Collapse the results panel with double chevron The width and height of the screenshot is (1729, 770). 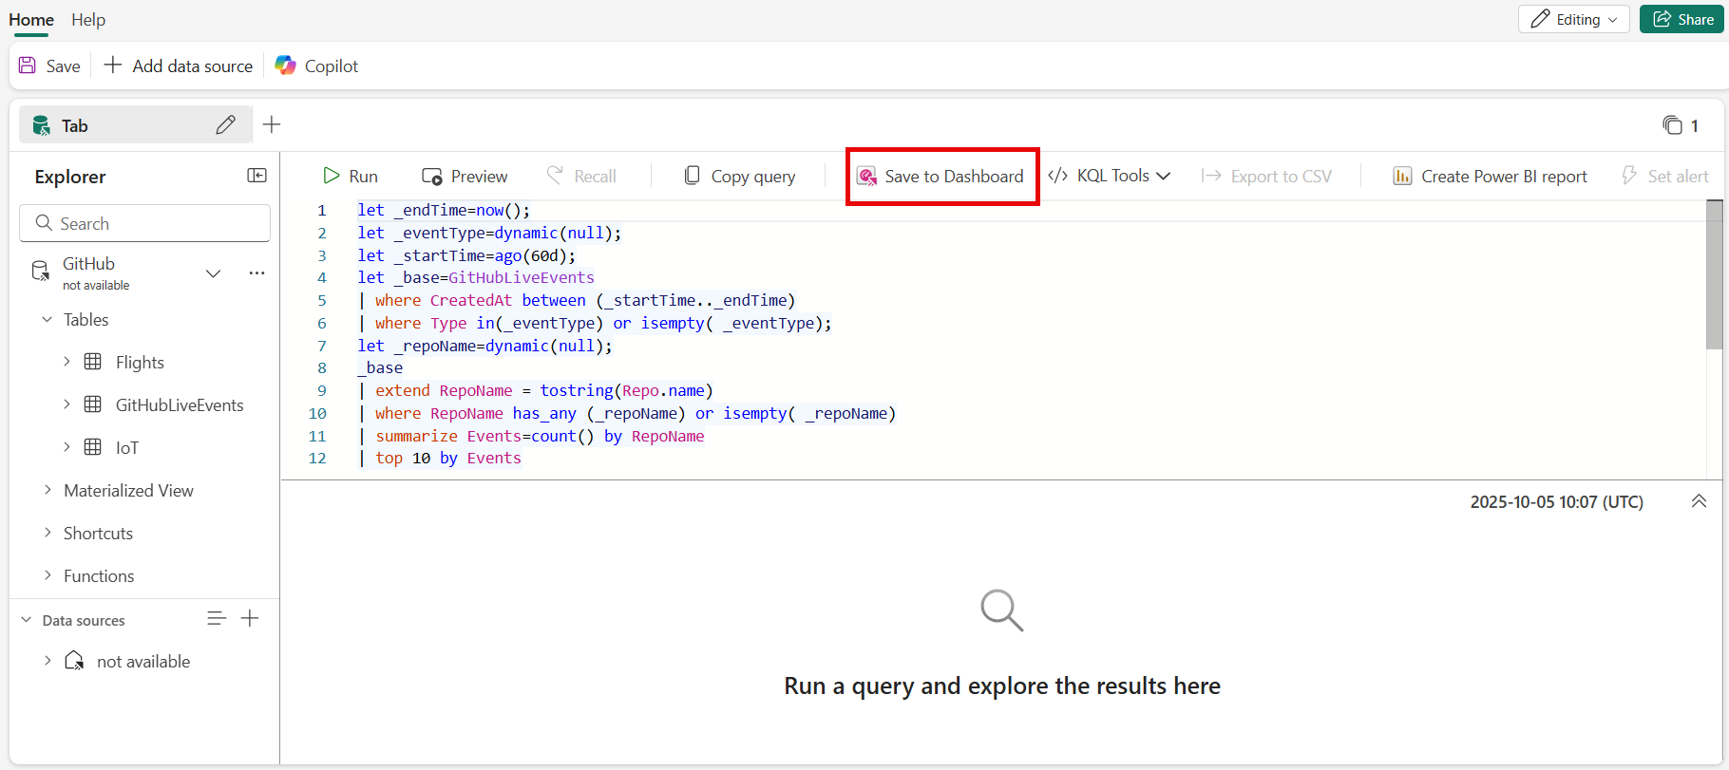[x=1699, y=501]
